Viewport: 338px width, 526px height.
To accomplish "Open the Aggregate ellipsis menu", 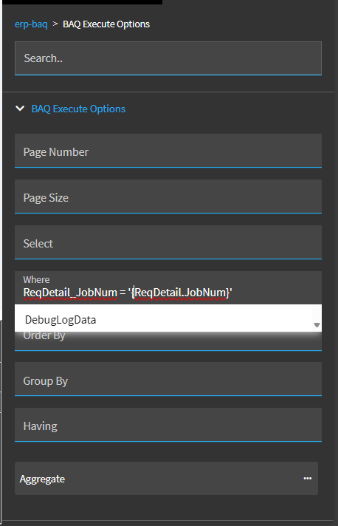I will [x=308, y=479].
